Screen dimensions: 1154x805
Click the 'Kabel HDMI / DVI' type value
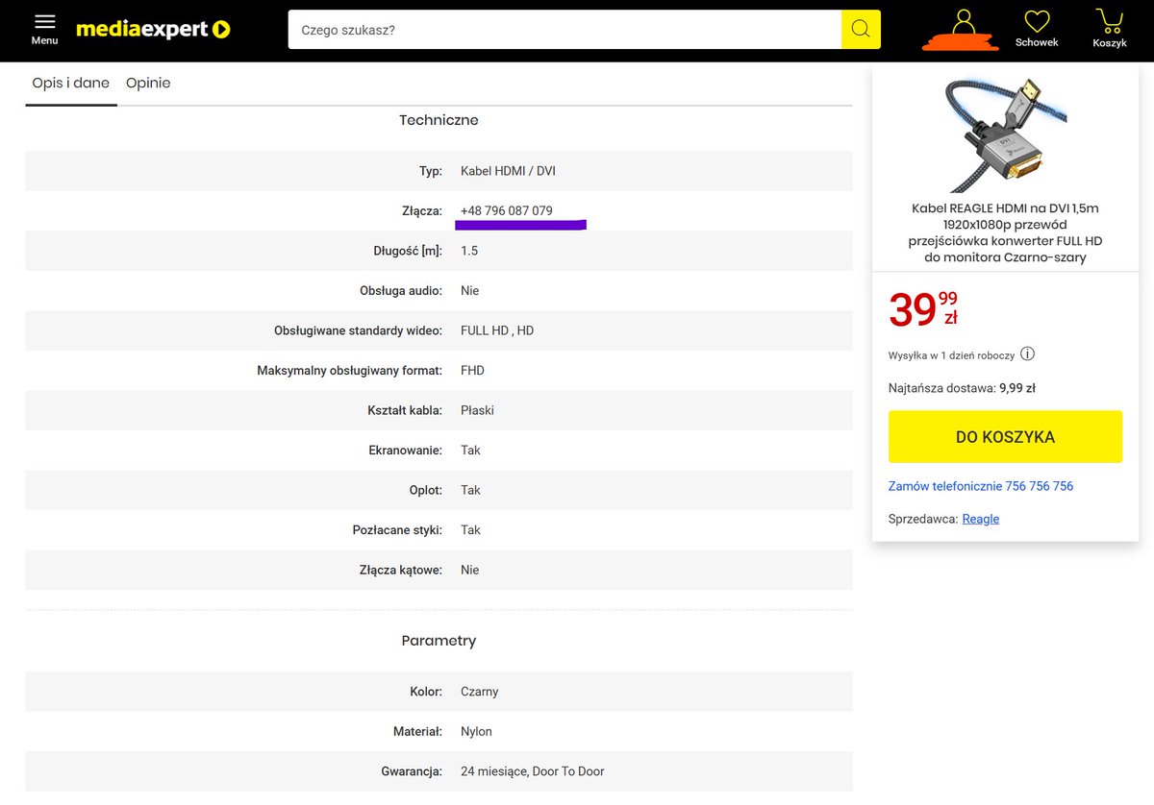pyautogui.click(x=508, y=171)
